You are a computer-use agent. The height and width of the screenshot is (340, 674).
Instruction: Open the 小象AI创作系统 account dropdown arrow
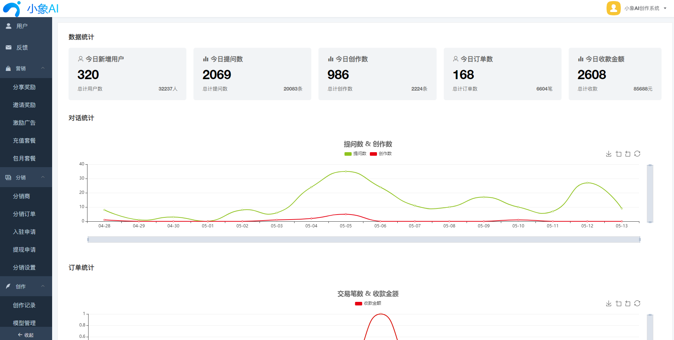(665, 8)
